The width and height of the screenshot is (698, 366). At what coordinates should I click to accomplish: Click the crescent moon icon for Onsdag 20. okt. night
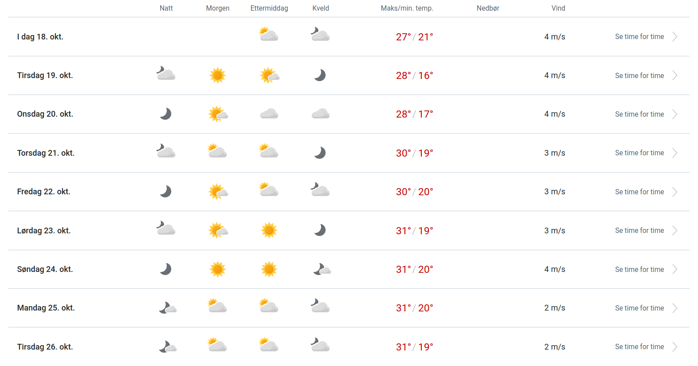coord(166,114)
